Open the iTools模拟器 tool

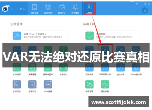[x=136, y=69]
